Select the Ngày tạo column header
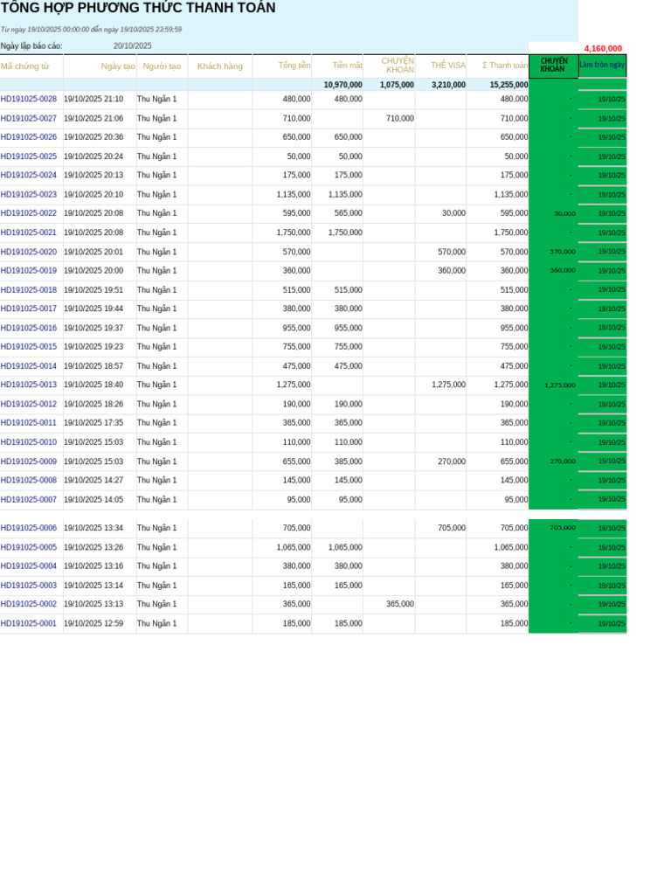 point(118,66)
